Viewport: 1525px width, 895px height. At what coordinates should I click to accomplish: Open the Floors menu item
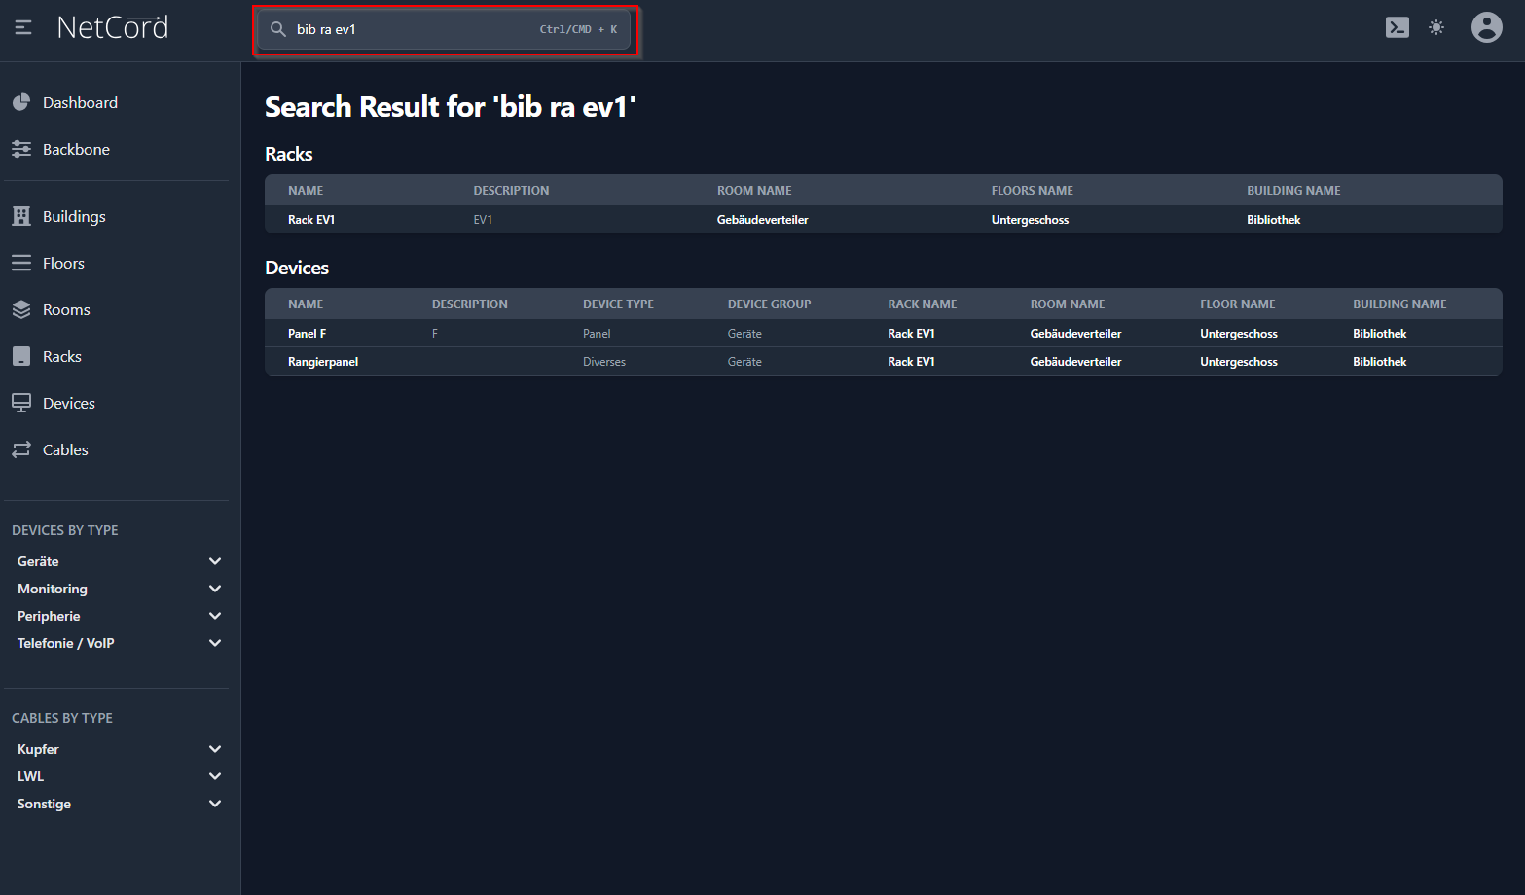pyautogui.click(x=63, y=264)
